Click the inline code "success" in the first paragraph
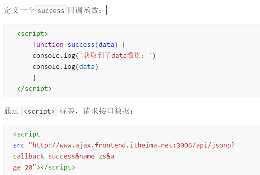This screenshot has height=175, width=260. tap(51, 11)
